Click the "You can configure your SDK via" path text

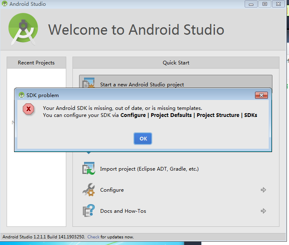coord(150,115)
